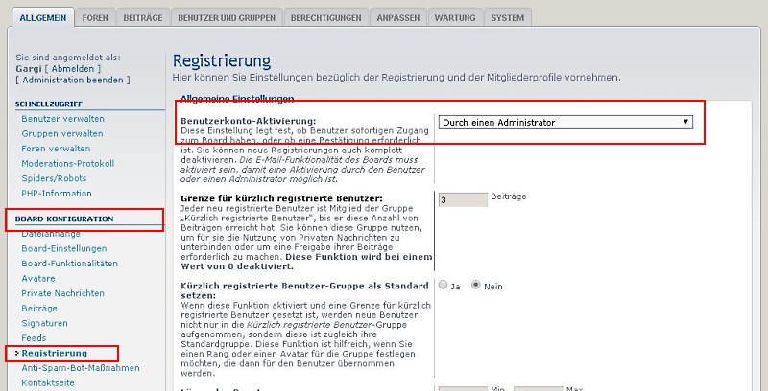Viewport: 768px width, 391px height.
Task: Click the Benutzerkonto-Aktivierung label
Action: point(249,121)
